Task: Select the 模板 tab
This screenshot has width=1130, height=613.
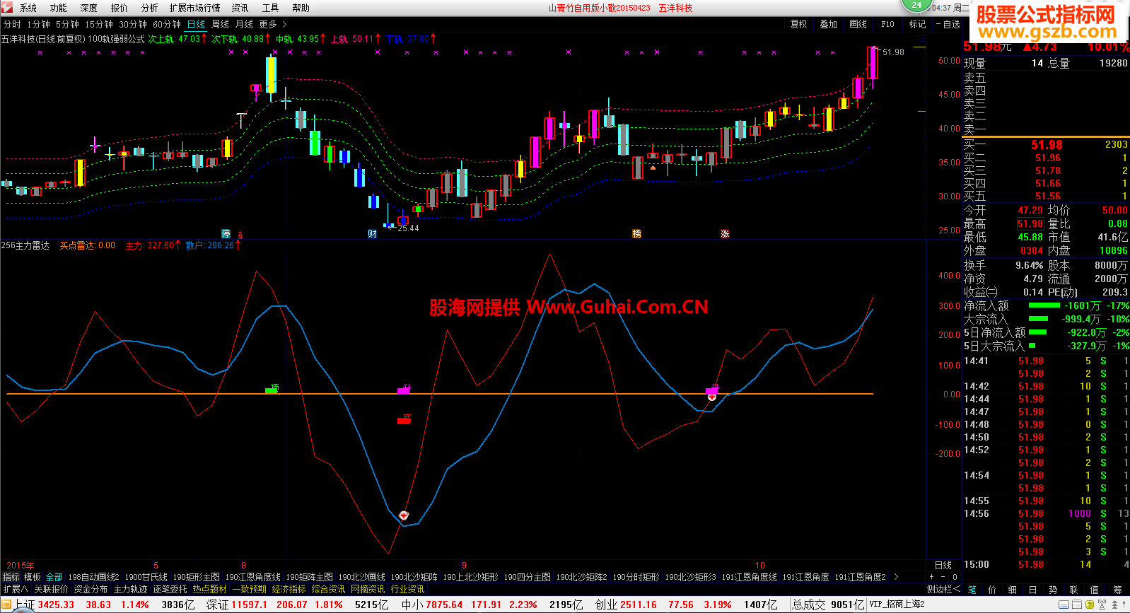Action: 33,577
